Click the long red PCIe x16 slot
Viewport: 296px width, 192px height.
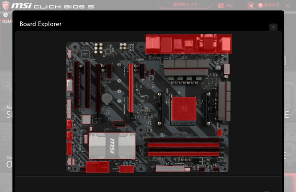coord(131,88)
